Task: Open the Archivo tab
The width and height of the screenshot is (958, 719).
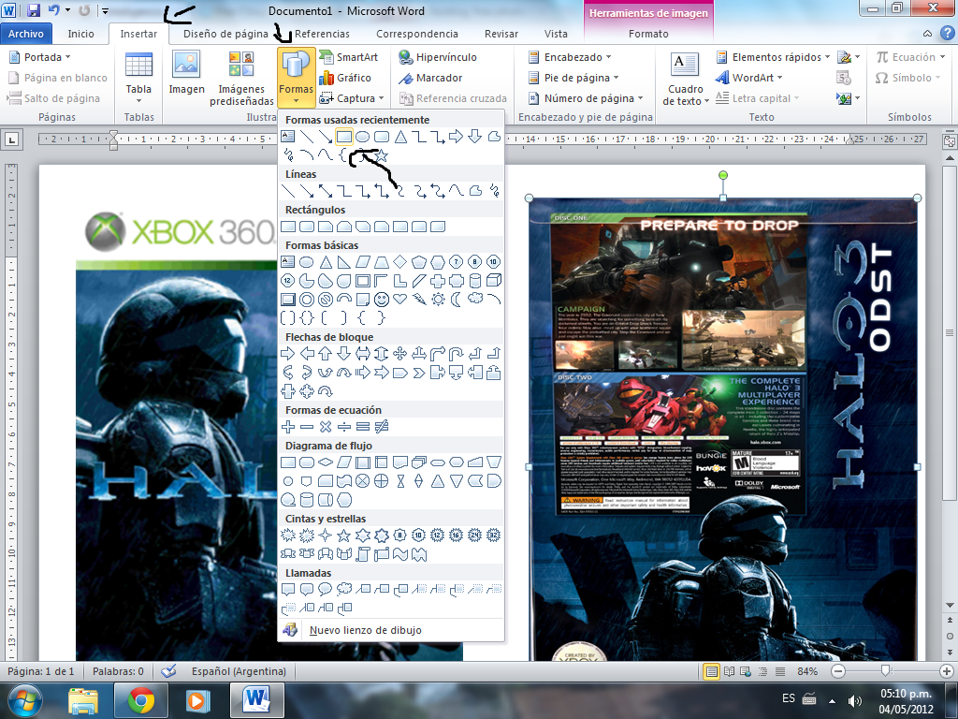Action: click(x=25, y=34)
